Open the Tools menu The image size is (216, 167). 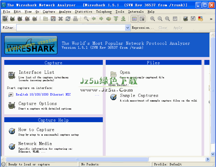click(120, 12)
